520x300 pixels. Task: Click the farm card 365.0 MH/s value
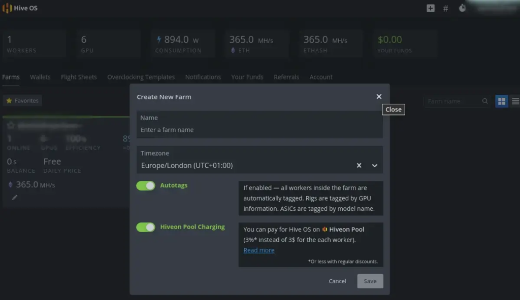pos(36,184)
